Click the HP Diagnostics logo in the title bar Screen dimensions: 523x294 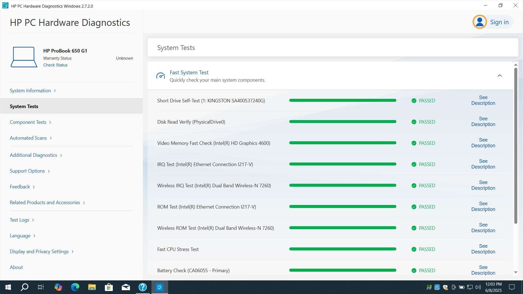pos(5,5)
